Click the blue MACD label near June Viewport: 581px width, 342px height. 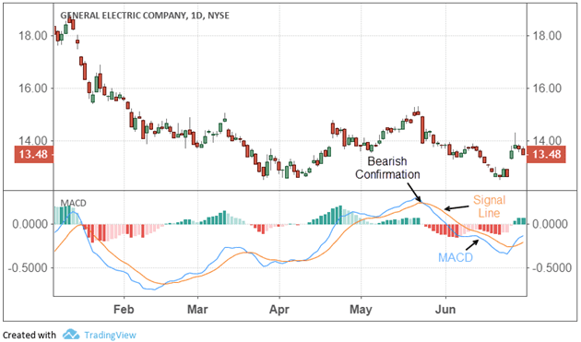coord(456,257)
